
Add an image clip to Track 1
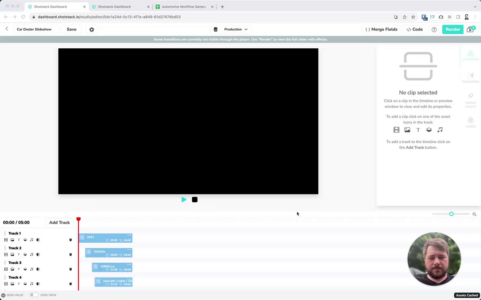12,240
